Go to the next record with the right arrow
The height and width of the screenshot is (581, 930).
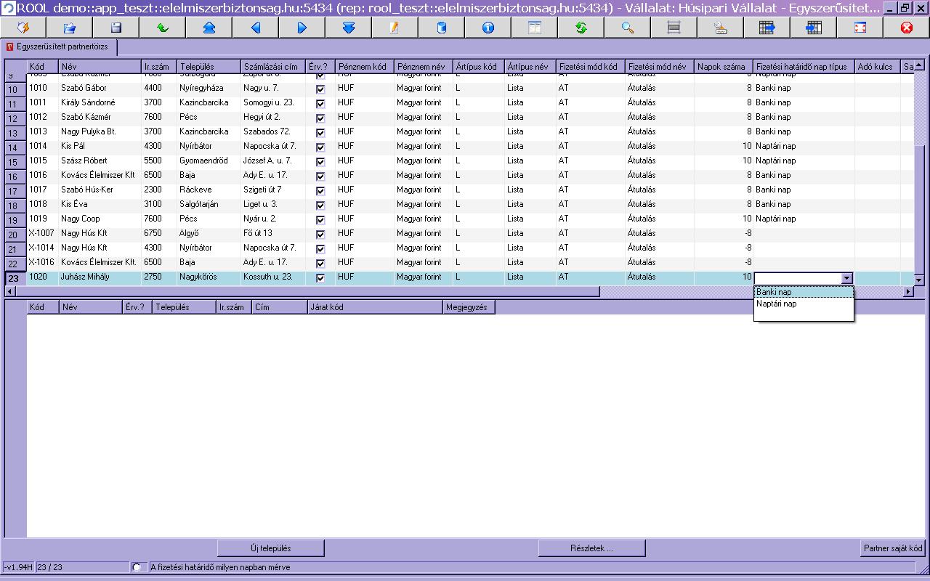(x=302, y=28)
